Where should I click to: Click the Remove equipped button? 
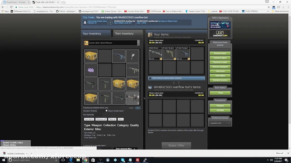click(220, 67)
